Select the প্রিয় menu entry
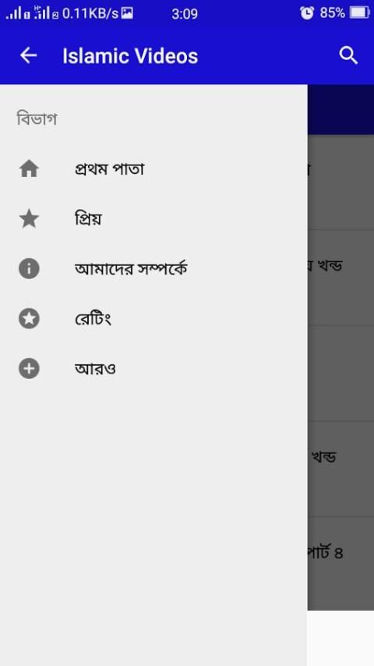 [153, 219]
